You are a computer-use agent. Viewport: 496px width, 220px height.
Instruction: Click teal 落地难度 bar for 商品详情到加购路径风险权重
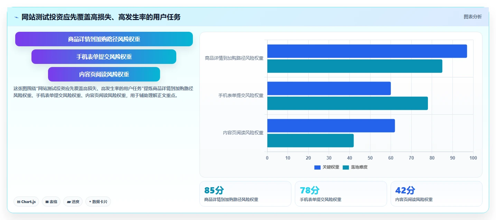pos(355,66)
